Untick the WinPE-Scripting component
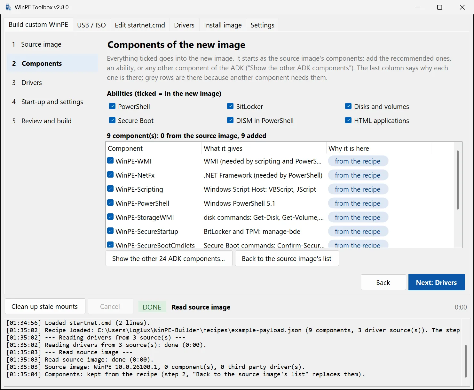Viewport: 474px width, 390px height. tap(110, 189)
